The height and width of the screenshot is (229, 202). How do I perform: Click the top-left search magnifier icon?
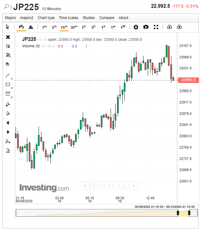[7, 7]
